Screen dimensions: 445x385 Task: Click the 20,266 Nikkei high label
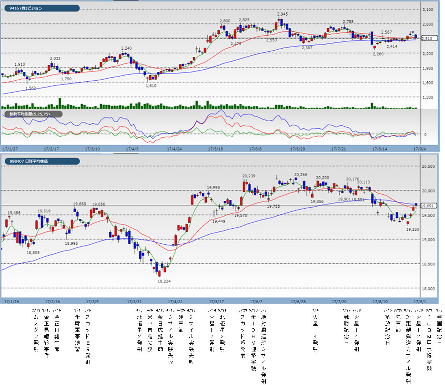point(301,175)
